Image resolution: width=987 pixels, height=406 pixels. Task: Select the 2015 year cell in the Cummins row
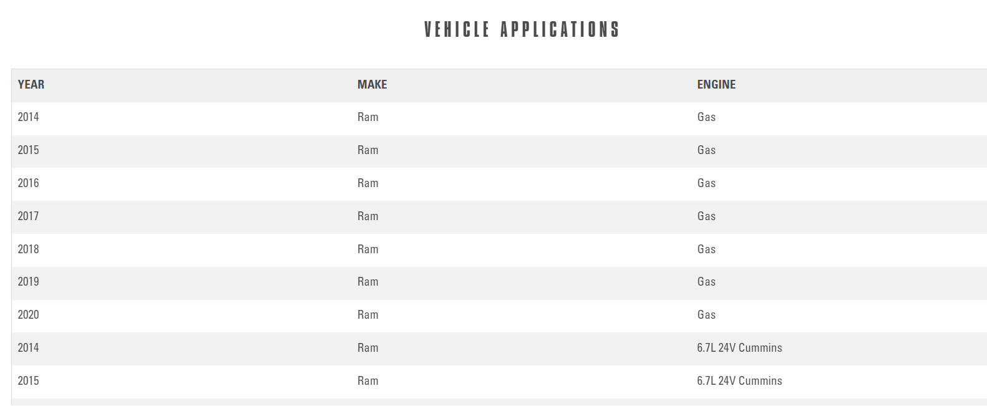pos(28,381)
